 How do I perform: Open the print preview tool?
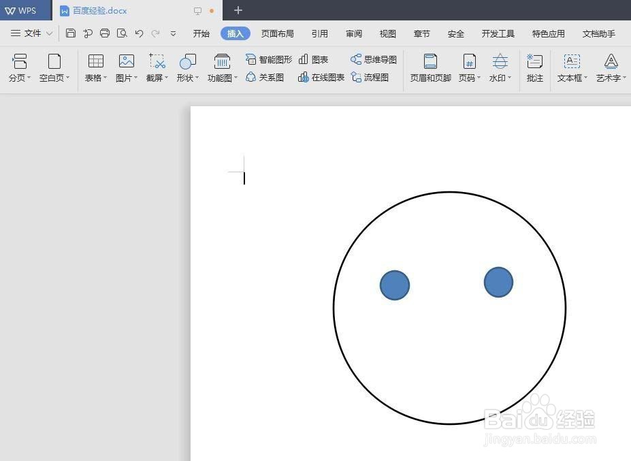click(x=123, y=33)
